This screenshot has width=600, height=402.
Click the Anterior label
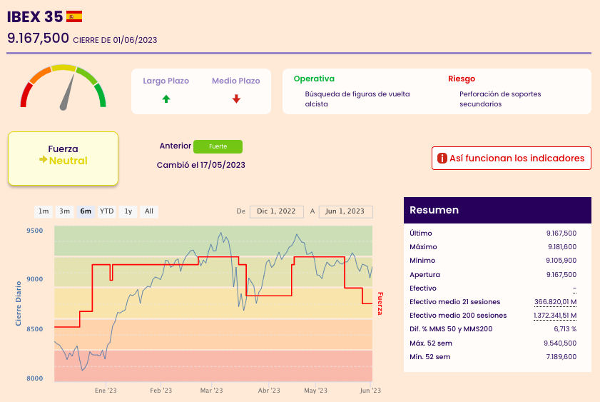coord(176,146)
